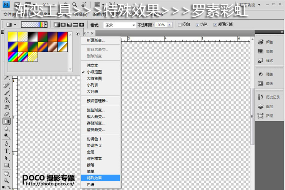
Task: Select 小列表 view option
Action: 101,85
